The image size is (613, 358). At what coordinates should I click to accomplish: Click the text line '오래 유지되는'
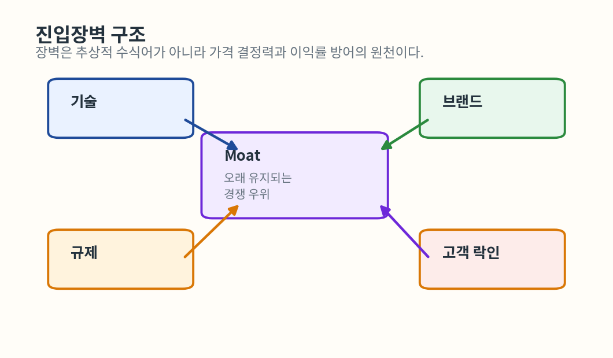tap(257, 178)
